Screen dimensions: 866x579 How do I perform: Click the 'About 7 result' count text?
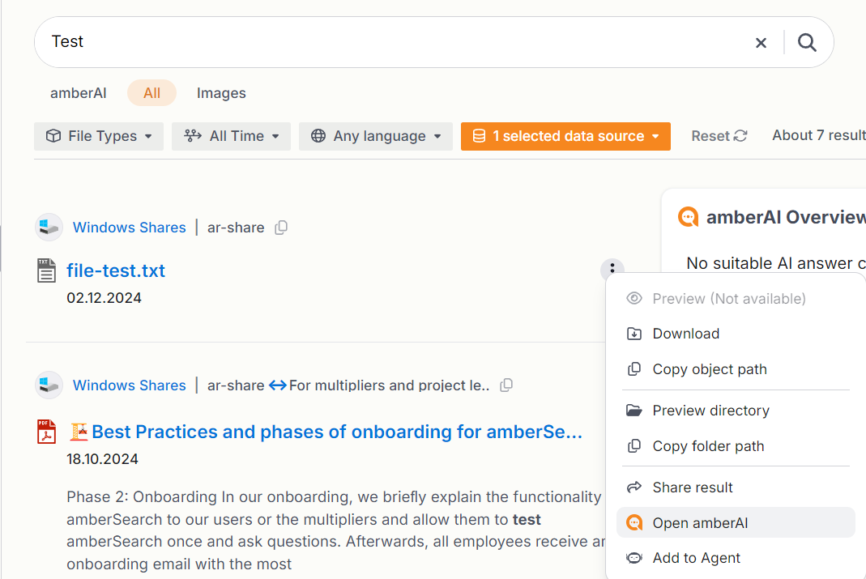818,135
